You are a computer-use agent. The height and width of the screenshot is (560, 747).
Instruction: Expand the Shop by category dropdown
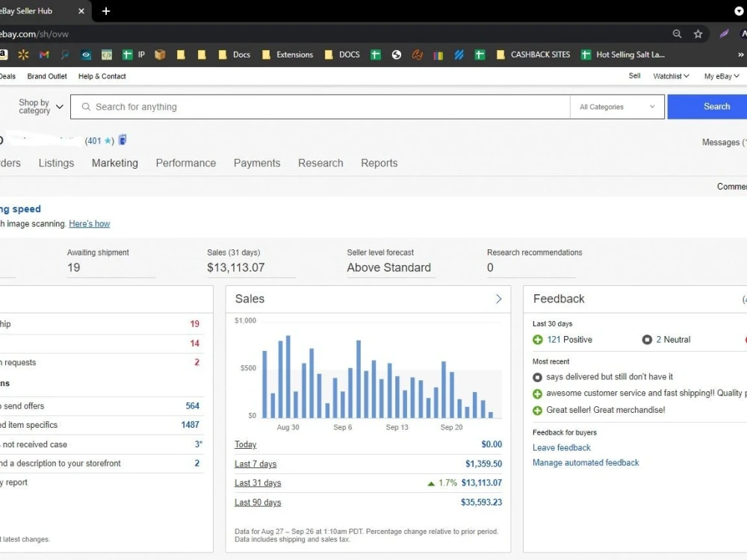41,107
